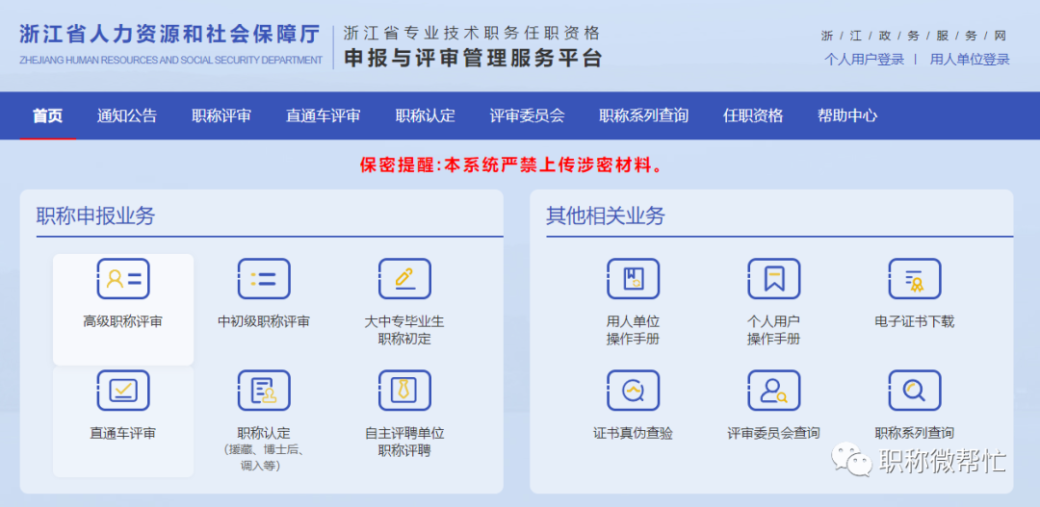1040x507 pixels.
Task: Open 直通车评审 in the navigation bar
Action: tap(323, 115)
